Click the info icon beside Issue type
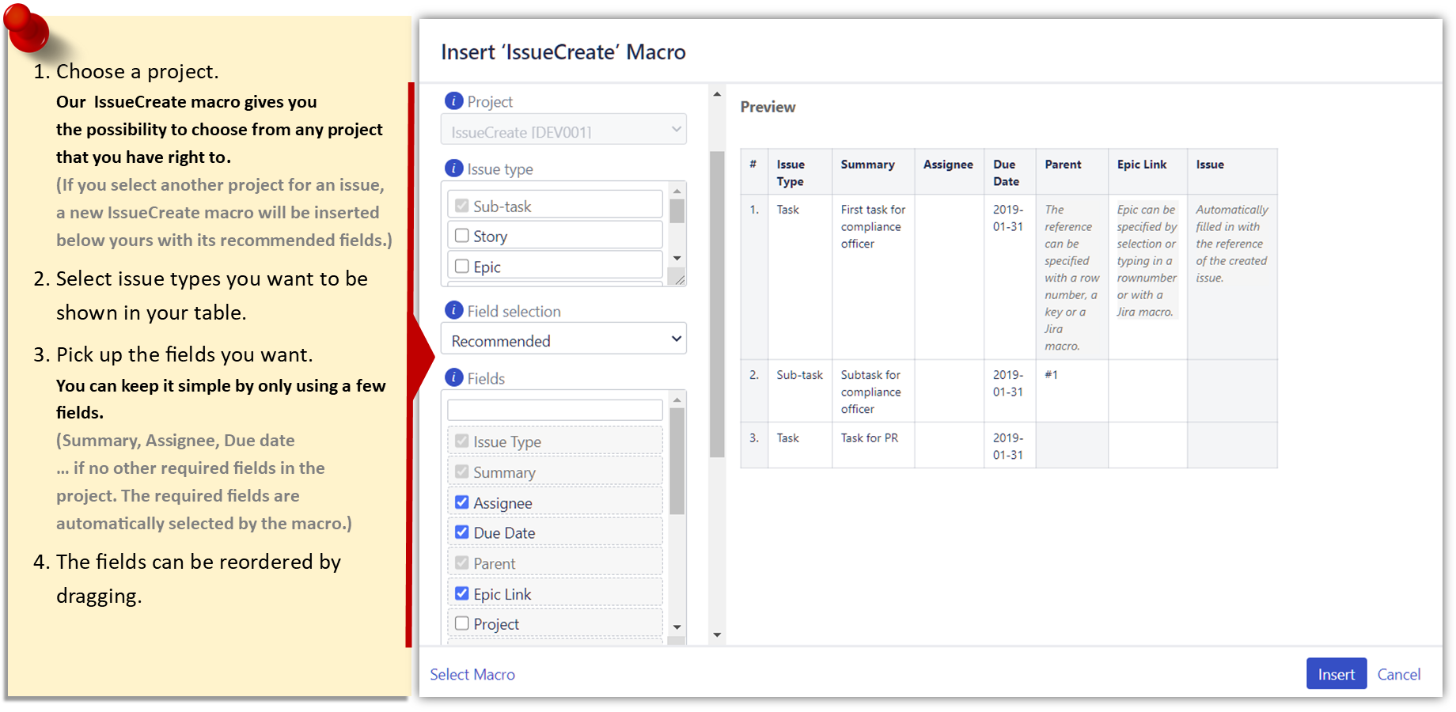Screen dimensions: 1456x712 (454, 168)
